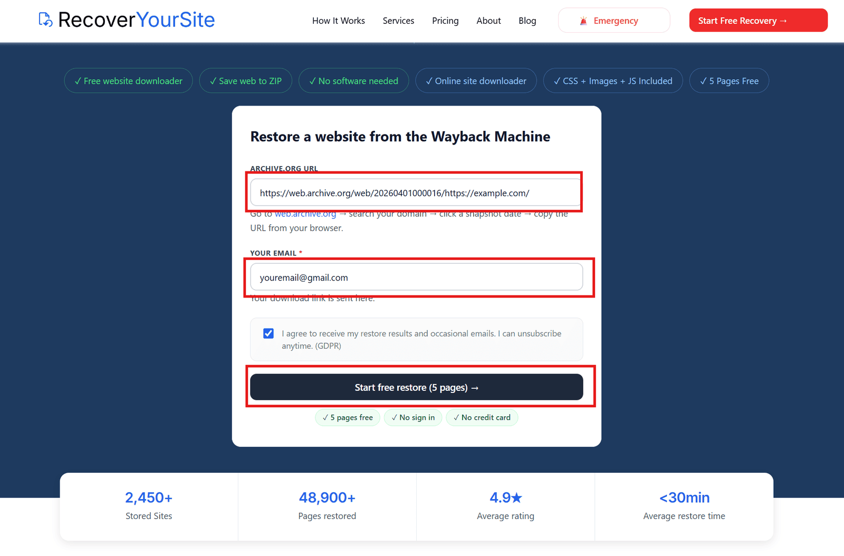Open the Blog menu item
The width and height of the screenshot is (844, 556).
click(x=527, y=21)
